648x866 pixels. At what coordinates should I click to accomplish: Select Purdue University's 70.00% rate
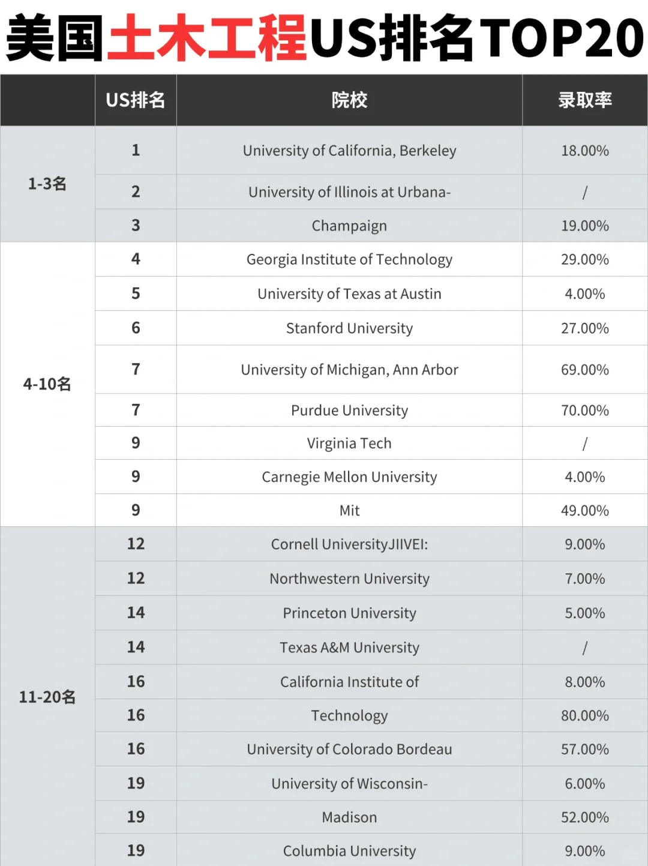click(x=585, y=410)
